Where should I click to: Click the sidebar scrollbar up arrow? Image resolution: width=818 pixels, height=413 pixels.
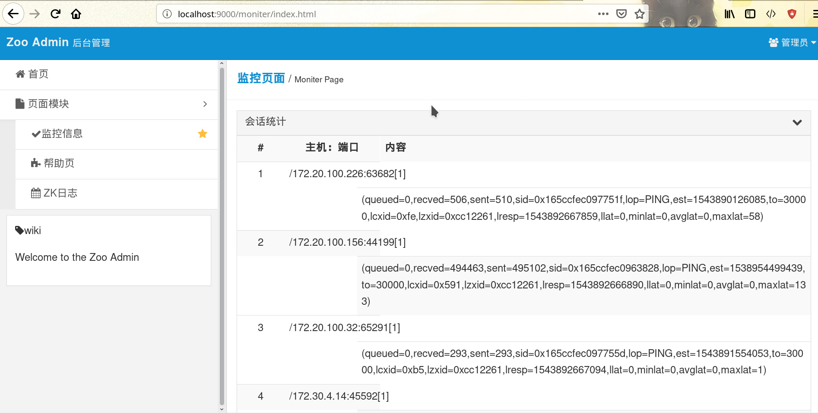point(222,63)
